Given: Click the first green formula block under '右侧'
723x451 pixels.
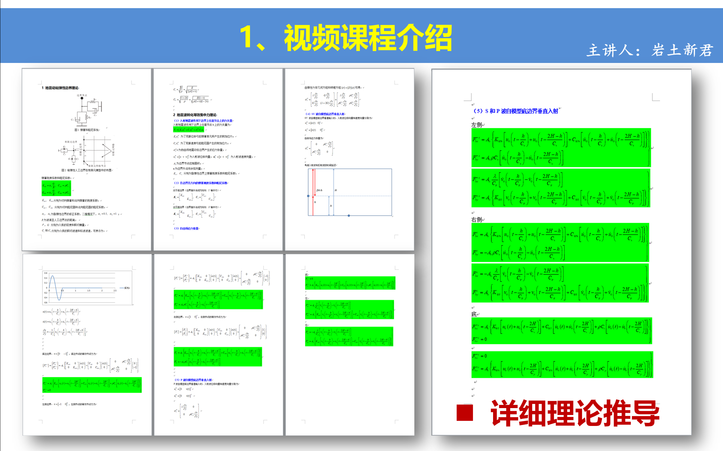Looking at the screenshot, I should (560, 242).
